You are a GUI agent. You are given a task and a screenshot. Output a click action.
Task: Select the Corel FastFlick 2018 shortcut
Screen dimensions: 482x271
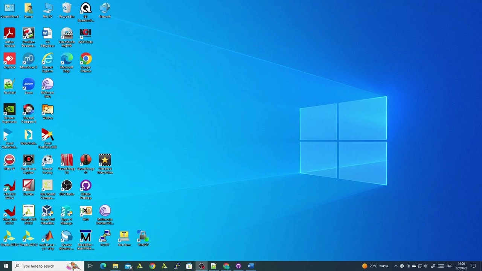pyautogui.click(x=47, y=139)
